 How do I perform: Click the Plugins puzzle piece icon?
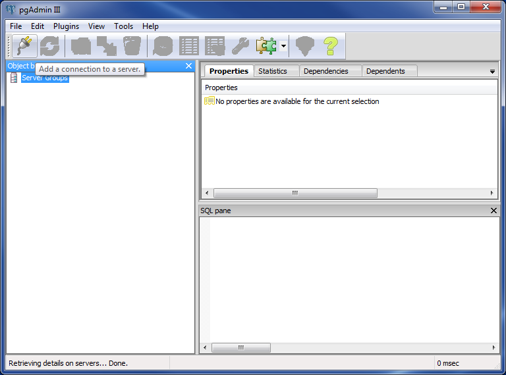tap(266, 46)
